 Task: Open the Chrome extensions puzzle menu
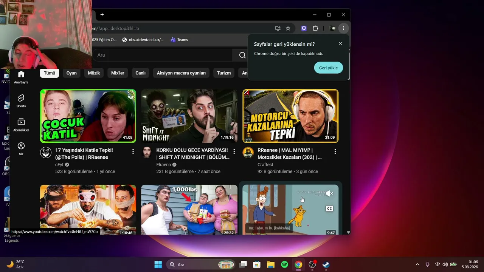click(x=315, y=28)
